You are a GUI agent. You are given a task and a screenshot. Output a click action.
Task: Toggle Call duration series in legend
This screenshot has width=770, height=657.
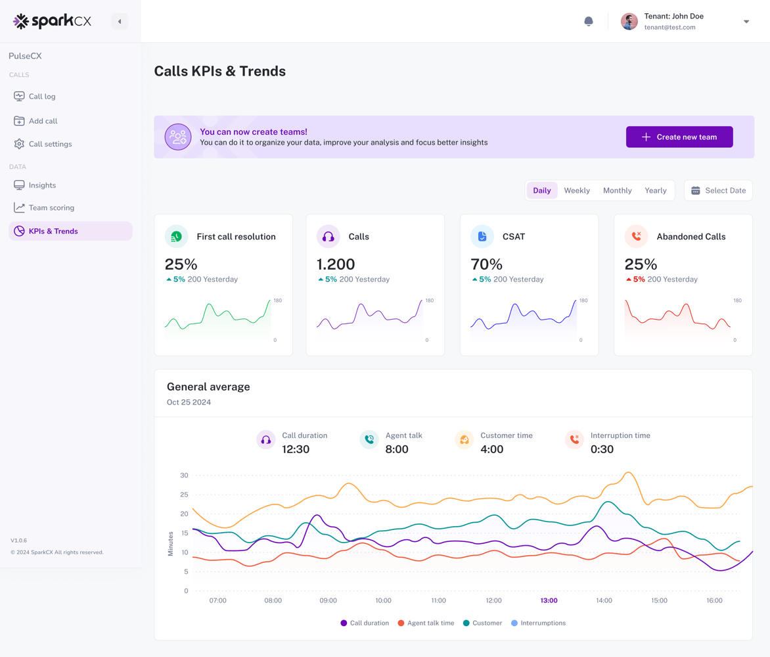pos(365,623)
